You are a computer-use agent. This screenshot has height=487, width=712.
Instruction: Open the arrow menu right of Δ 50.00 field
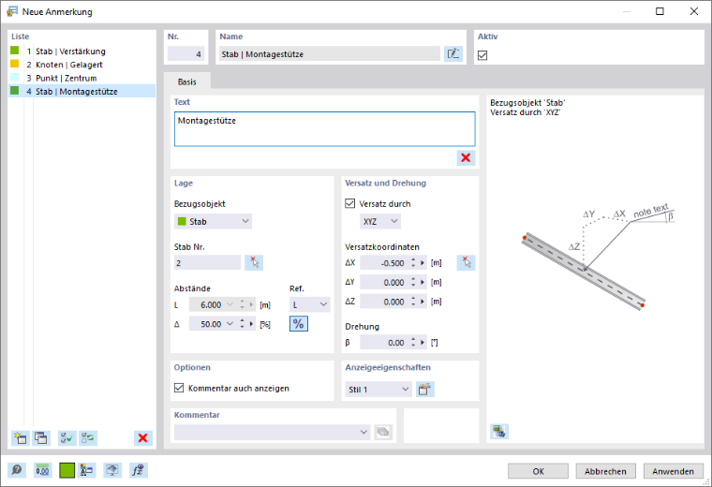tap(252, 324)
